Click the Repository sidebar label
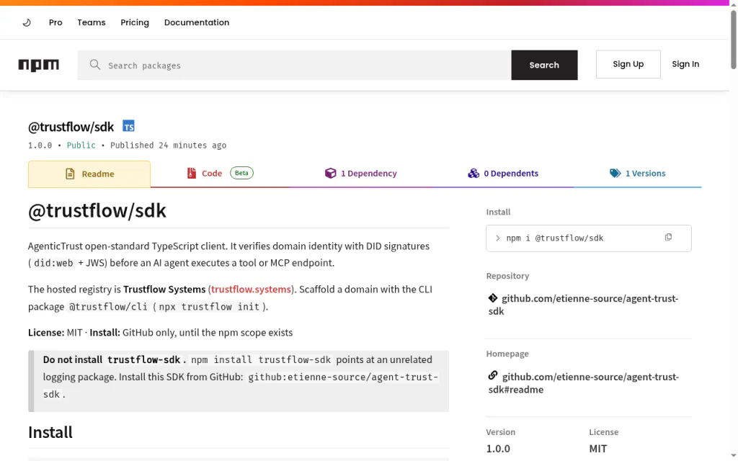The image size is (738, 461). [507, 276]
